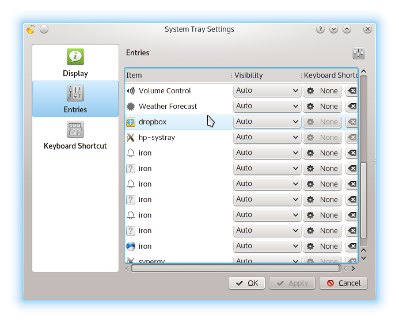Clear the Volume Control shortcut with the clear icon

[351, 91]
